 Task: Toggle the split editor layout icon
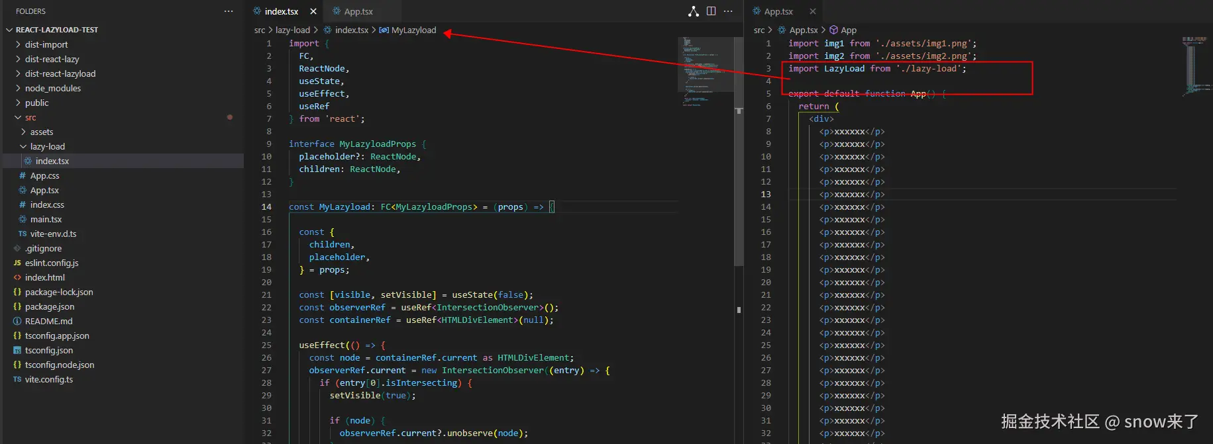tap(711, 11)
